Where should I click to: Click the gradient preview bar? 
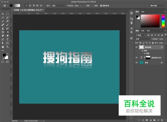[15, 6]
